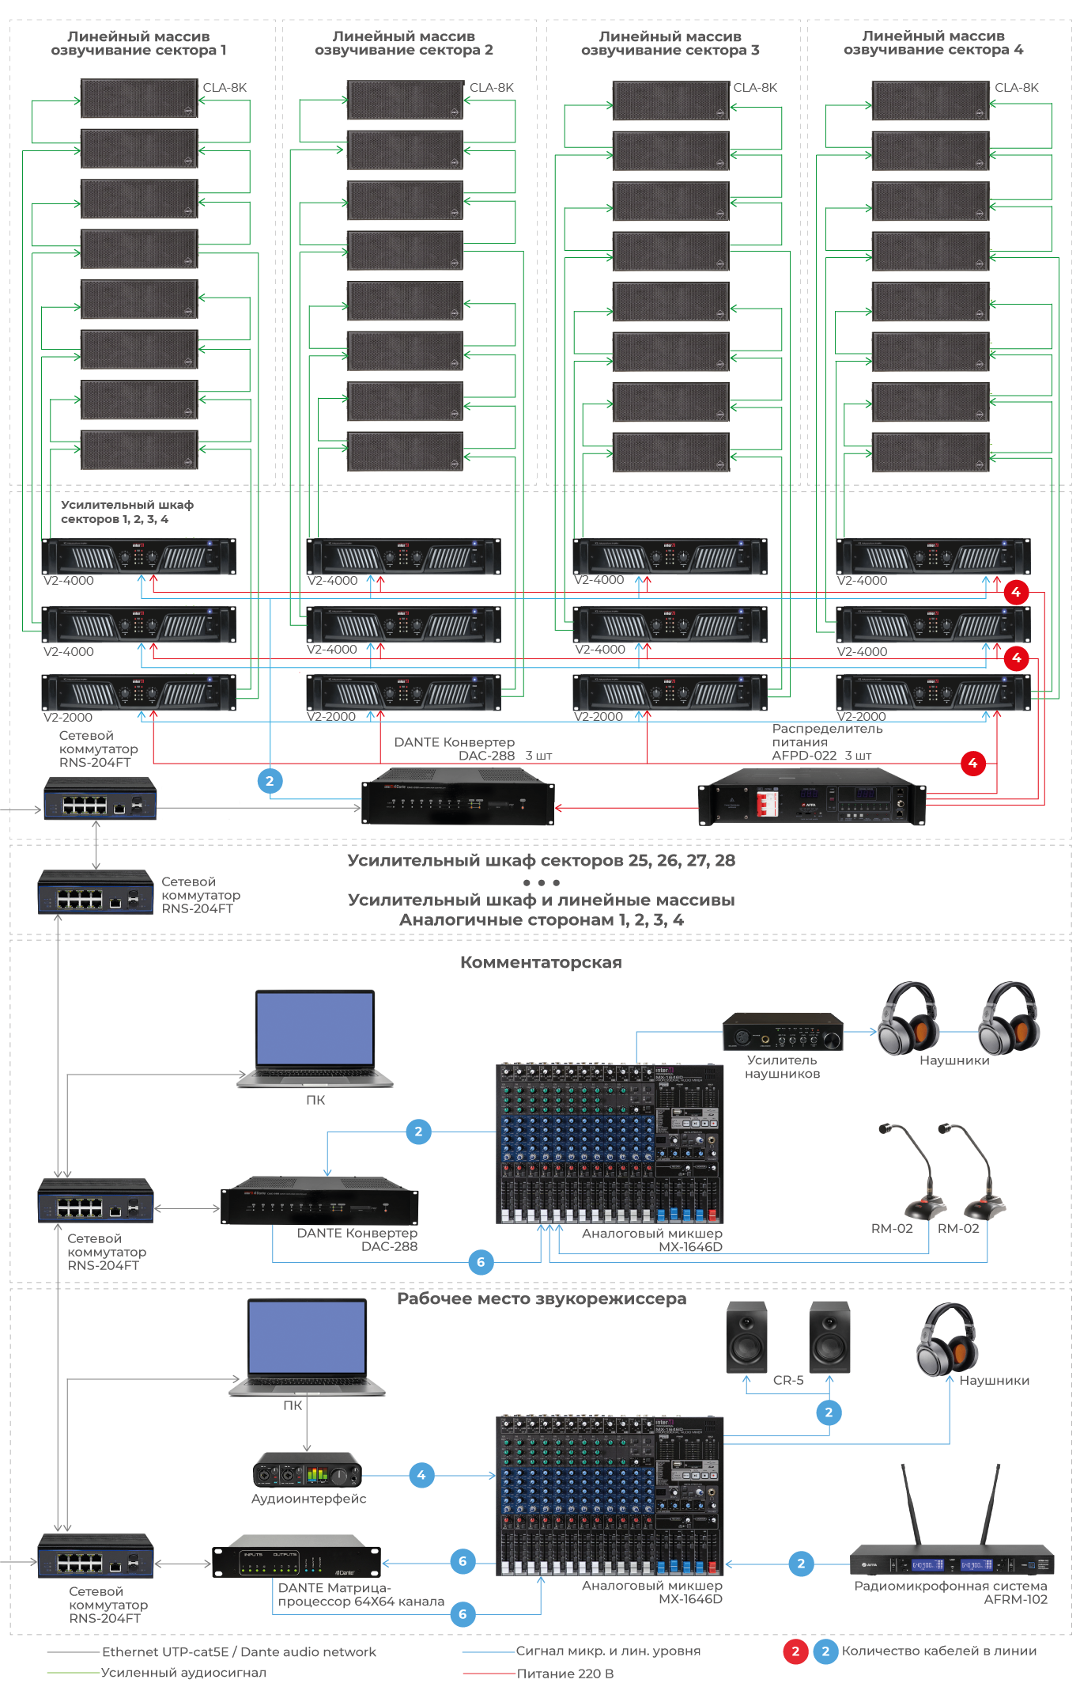Click the Аудиоинтерфейс device

[308, 1470]
